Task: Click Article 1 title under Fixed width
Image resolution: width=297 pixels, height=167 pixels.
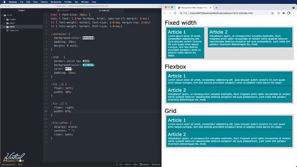Action: (176, 32)
